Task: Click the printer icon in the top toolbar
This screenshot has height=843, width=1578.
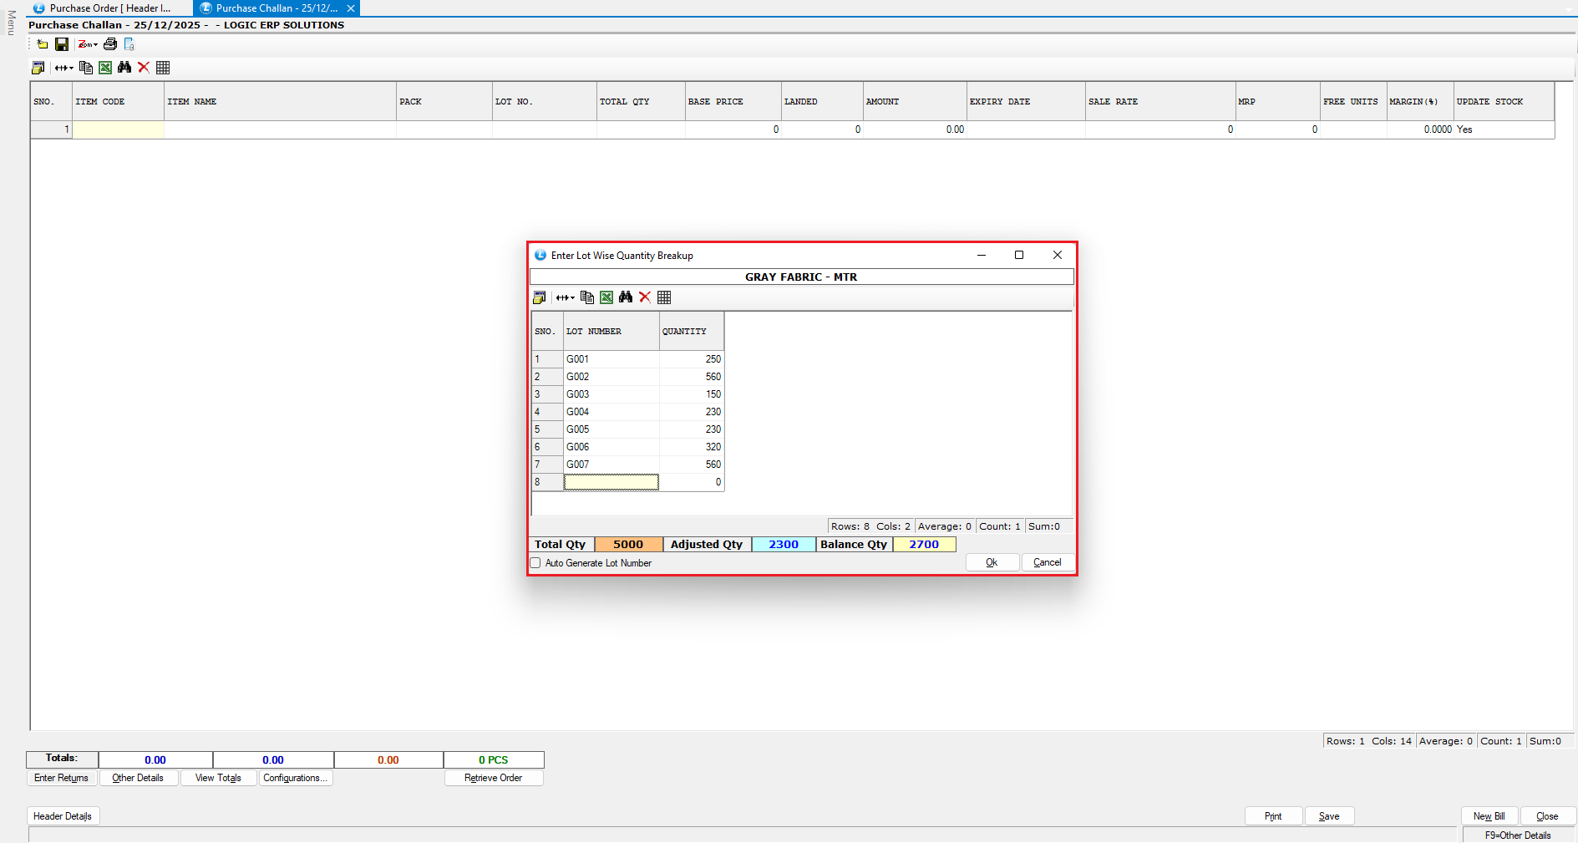Action: coord(110,44)
